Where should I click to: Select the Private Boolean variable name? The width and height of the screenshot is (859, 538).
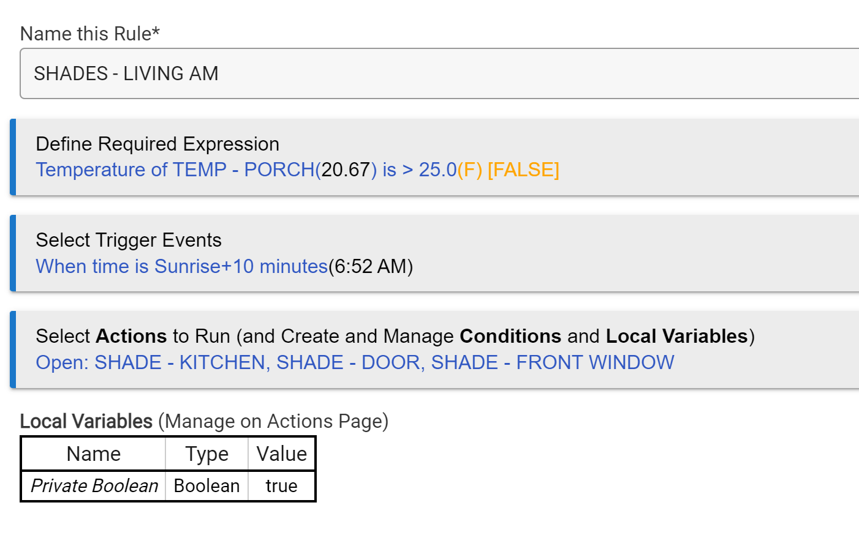coord(94,486)
